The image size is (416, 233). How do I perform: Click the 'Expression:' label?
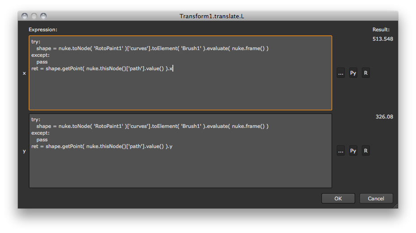[43, 30]
